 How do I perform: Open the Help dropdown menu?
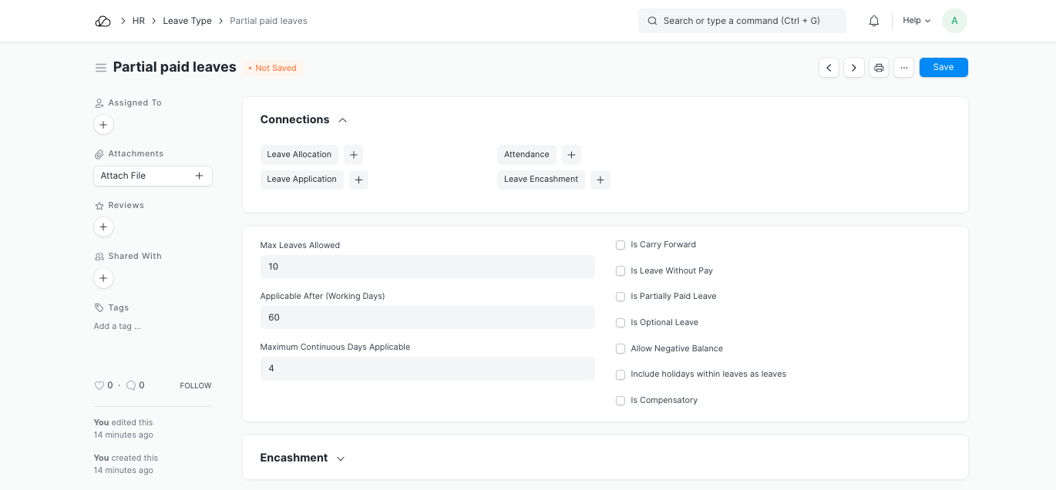(x=916, y=21)
